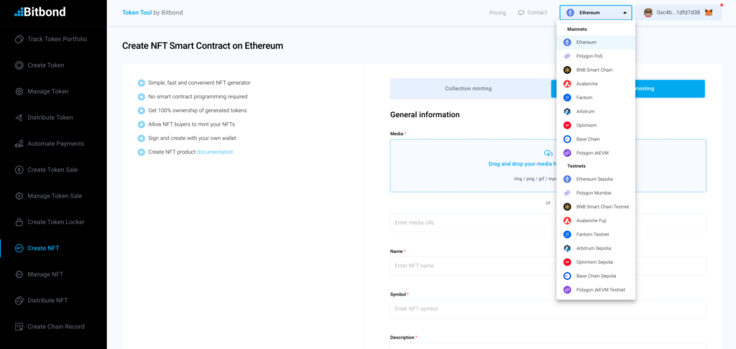Click the Arbitrum mainnet icon
736x349 pixels.
tap(567, 111)
